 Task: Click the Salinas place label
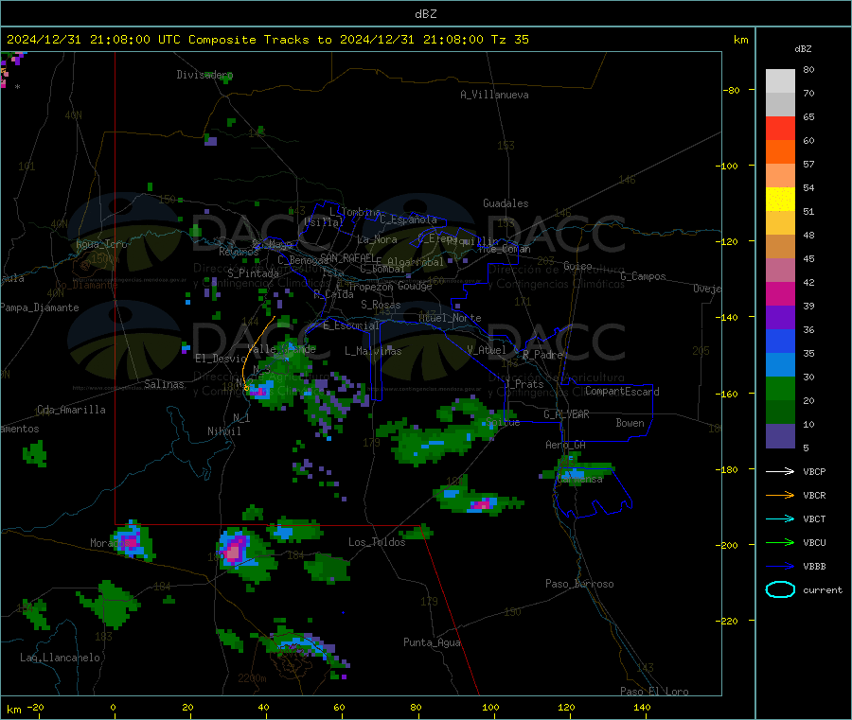point(164,384)
